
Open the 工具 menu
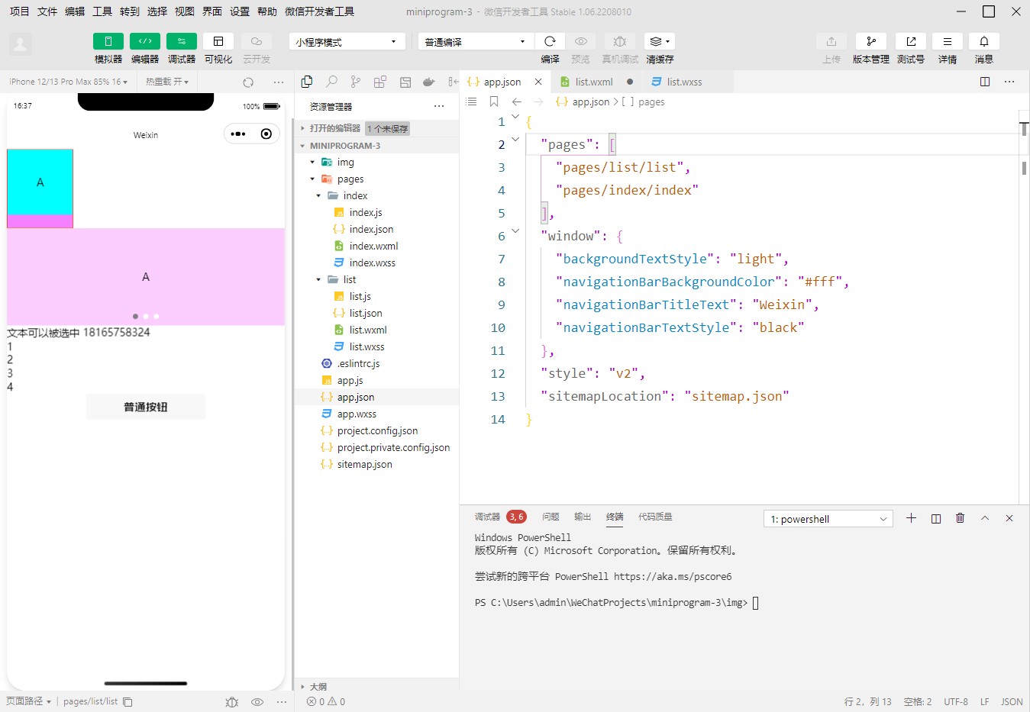click(102, 11)
